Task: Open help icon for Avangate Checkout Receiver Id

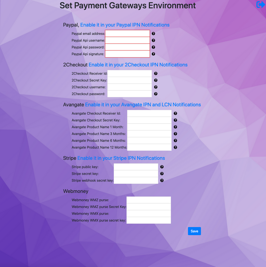Action: coord(175,113)
